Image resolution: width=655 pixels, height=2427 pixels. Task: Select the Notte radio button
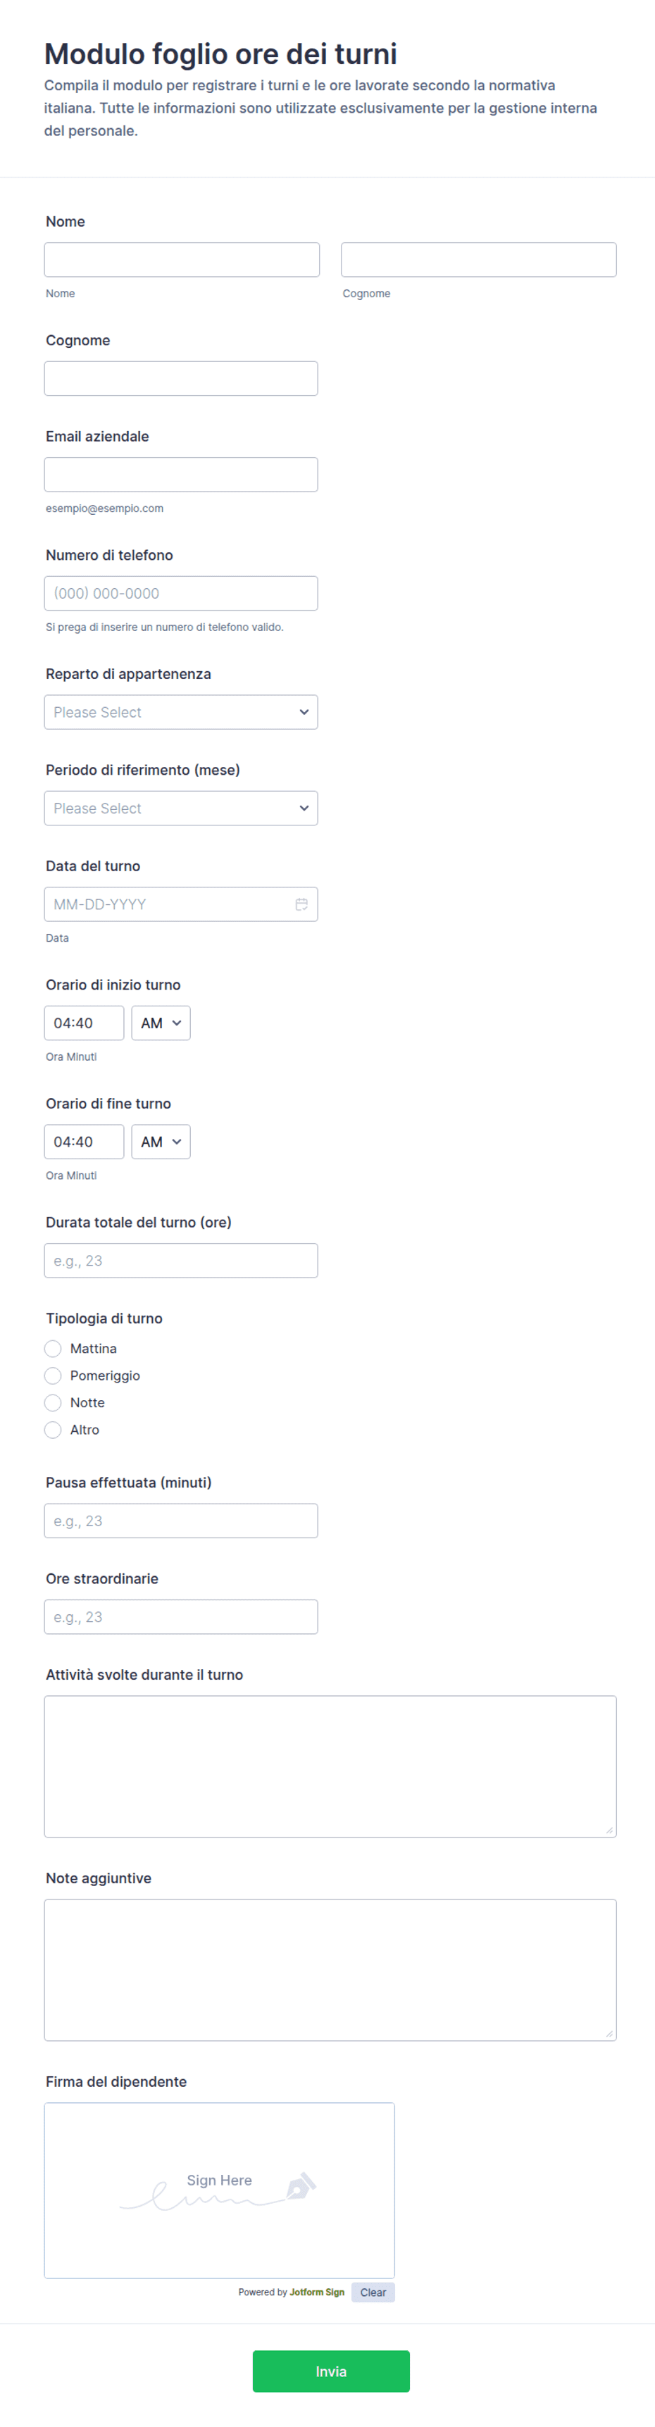[x=53, y=1403]
